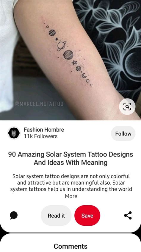
Task: Expand description with More
Action: (x=71, y=196)
